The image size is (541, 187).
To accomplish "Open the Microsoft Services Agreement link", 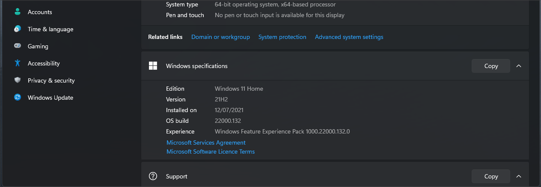I will 206,142.
